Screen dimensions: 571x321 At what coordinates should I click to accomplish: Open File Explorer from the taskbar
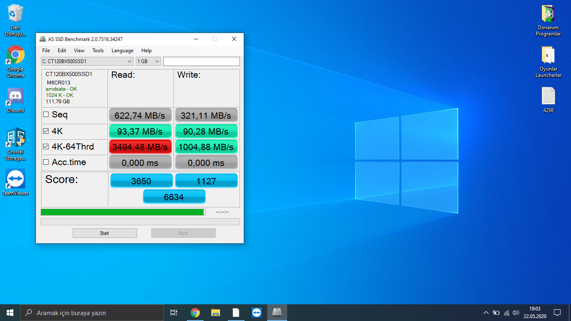tap(215, 313)
